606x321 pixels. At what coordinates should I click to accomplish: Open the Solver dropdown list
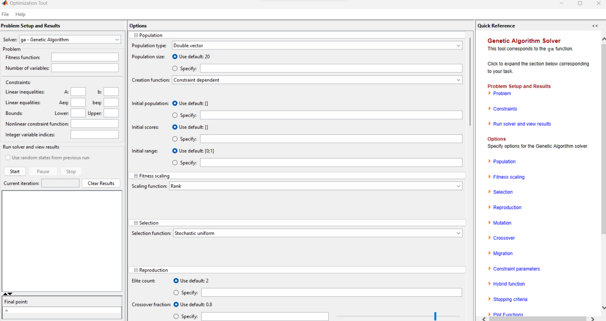tap(116, 39)
